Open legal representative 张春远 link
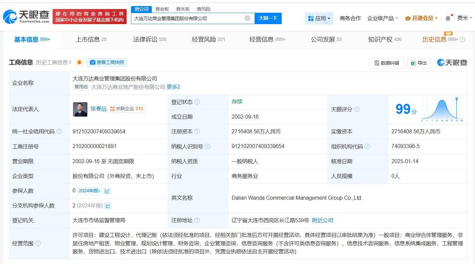475x264 pixels. (x=98, y=109)
